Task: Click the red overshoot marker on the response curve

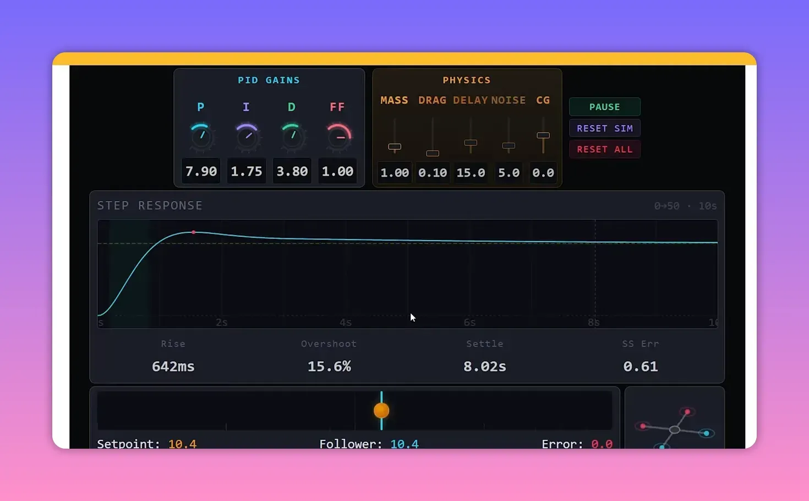Action: 193,232
